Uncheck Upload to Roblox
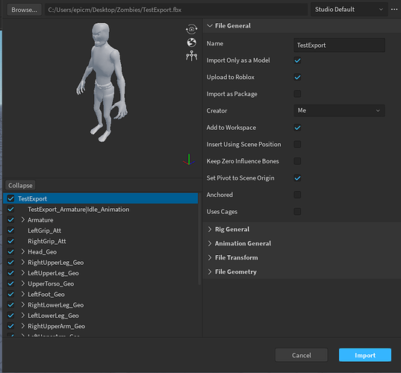401x373 pixels. 297,77
